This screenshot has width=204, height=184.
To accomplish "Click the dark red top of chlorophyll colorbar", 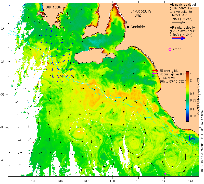I will (x=187, y=72).
